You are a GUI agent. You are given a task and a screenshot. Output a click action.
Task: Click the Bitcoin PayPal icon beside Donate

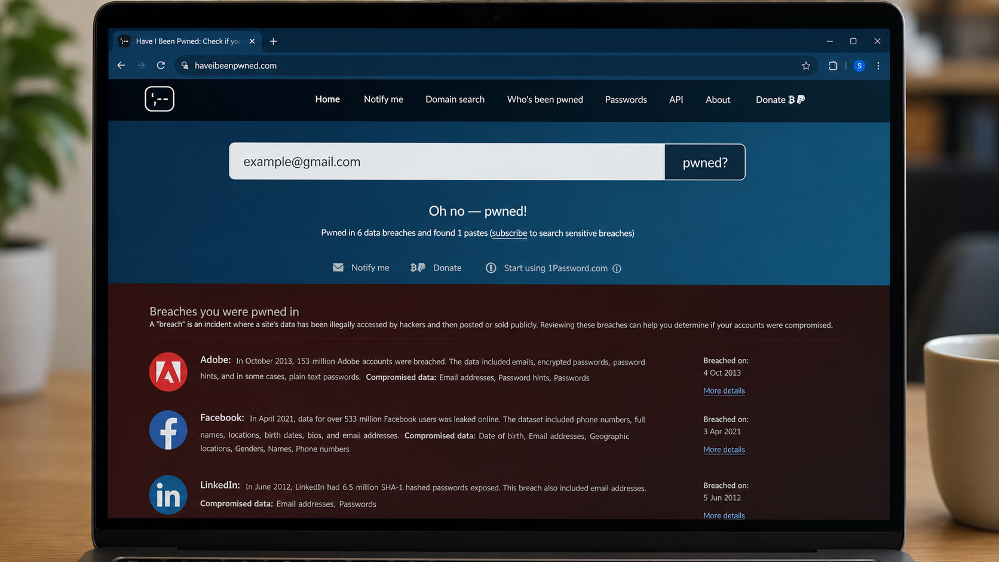pos(418,268)
